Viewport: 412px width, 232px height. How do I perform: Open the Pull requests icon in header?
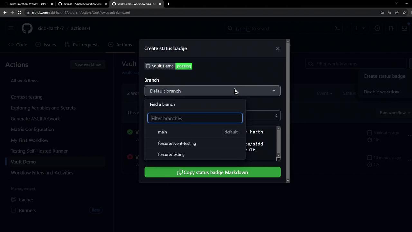coord(391,28)
